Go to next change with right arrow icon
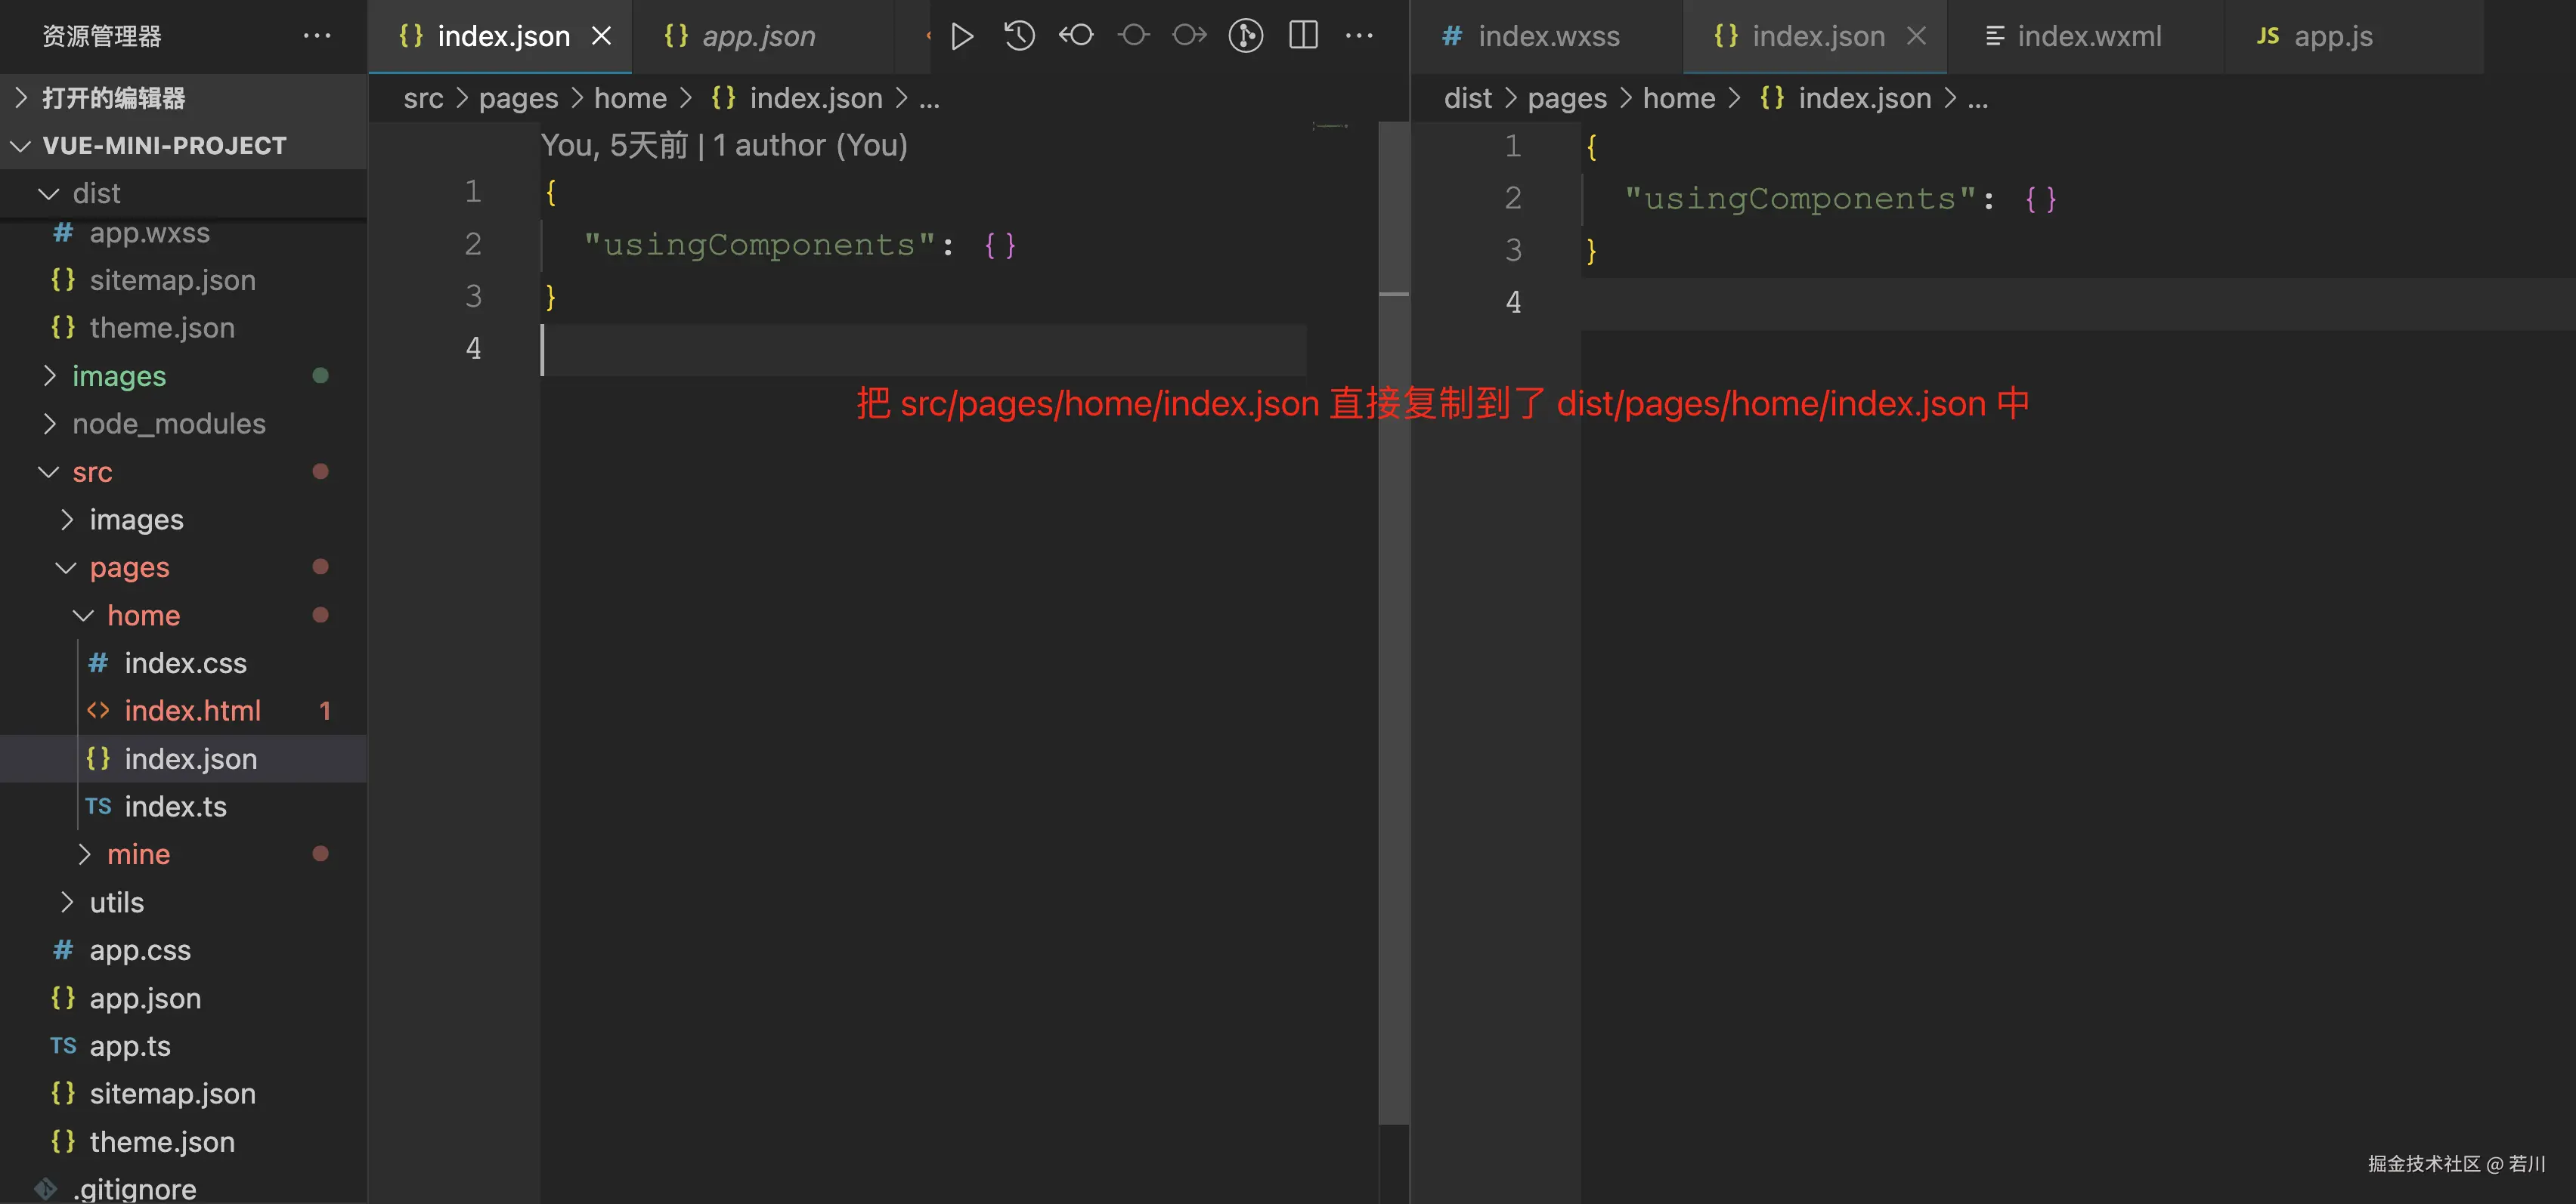The image size is (2576, 1204). [x=1189, y=36]
